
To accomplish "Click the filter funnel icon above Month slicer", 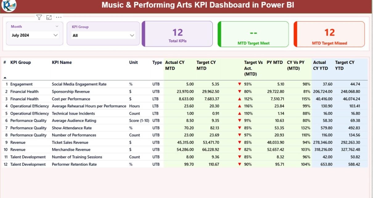I will click(39, 17).
